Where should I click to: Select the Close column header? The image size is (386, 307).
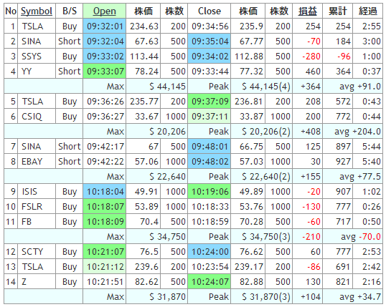pyautogui.click(x=210, y=11)
